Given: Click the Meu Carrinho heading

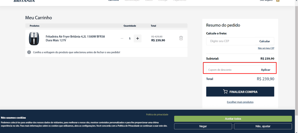Looking at the screenshot, I should (x=39, y=18).
